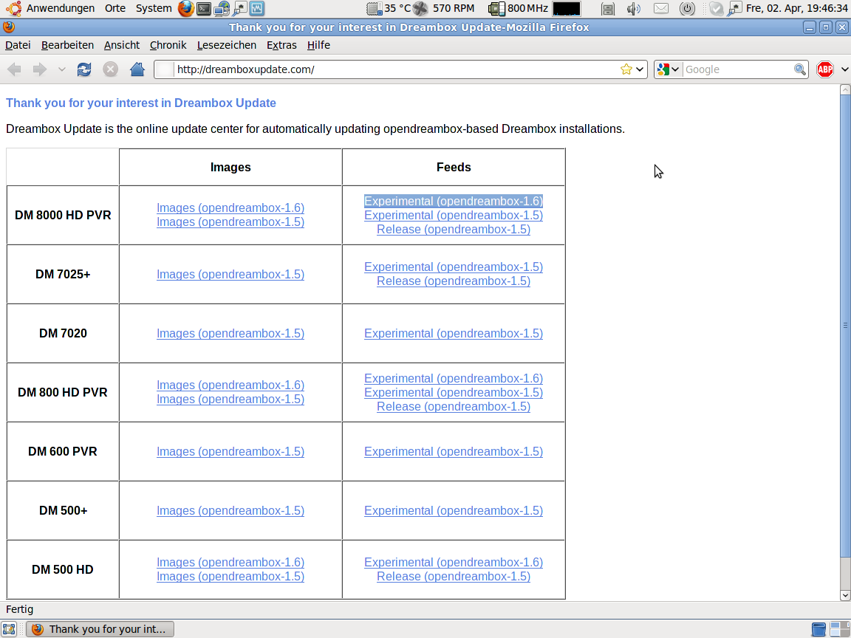Click the Firefox back arrow button

tap(14, 69)
